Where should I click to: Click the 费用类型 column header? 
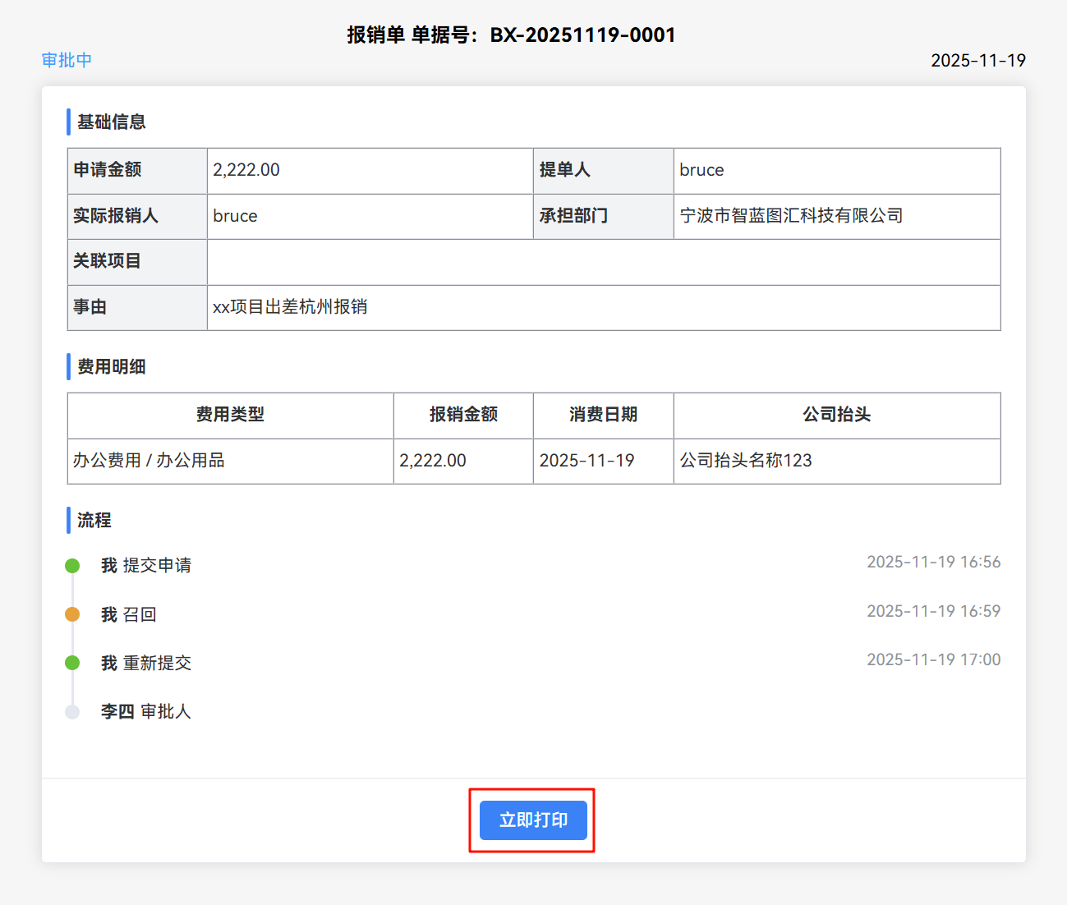230,415
